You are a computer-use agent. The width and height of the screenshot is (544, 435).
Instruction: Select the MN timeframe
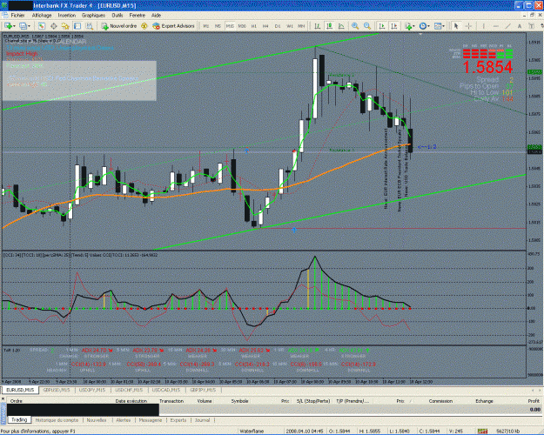point(301,26)
